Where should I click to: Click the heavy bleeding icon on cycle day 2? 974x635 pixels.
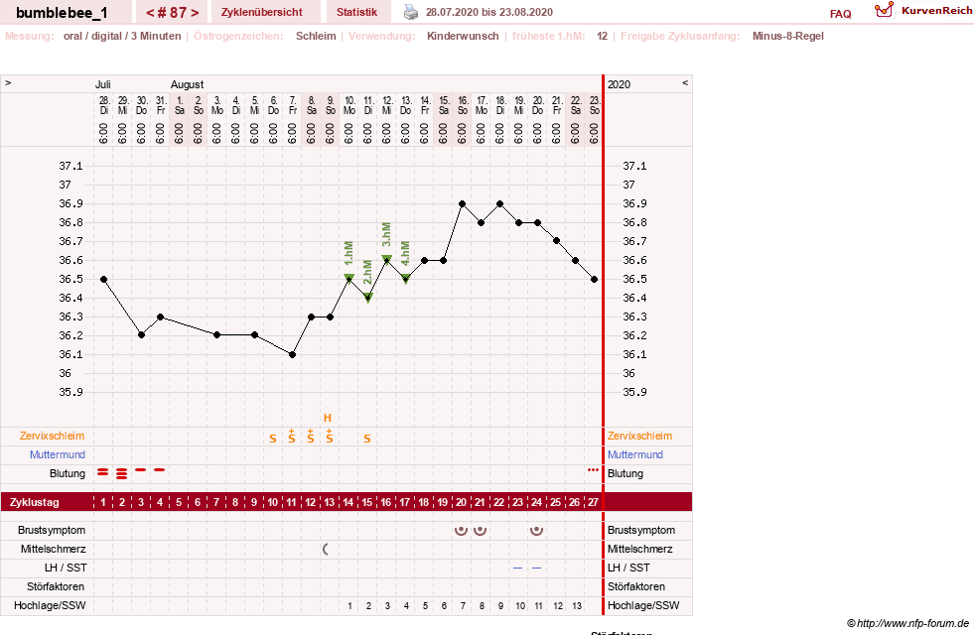click(122, 473)
